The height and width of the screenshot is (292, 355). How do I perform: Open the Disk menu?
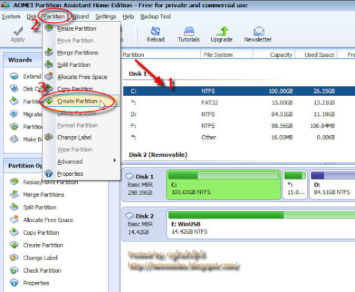point(32,17)
